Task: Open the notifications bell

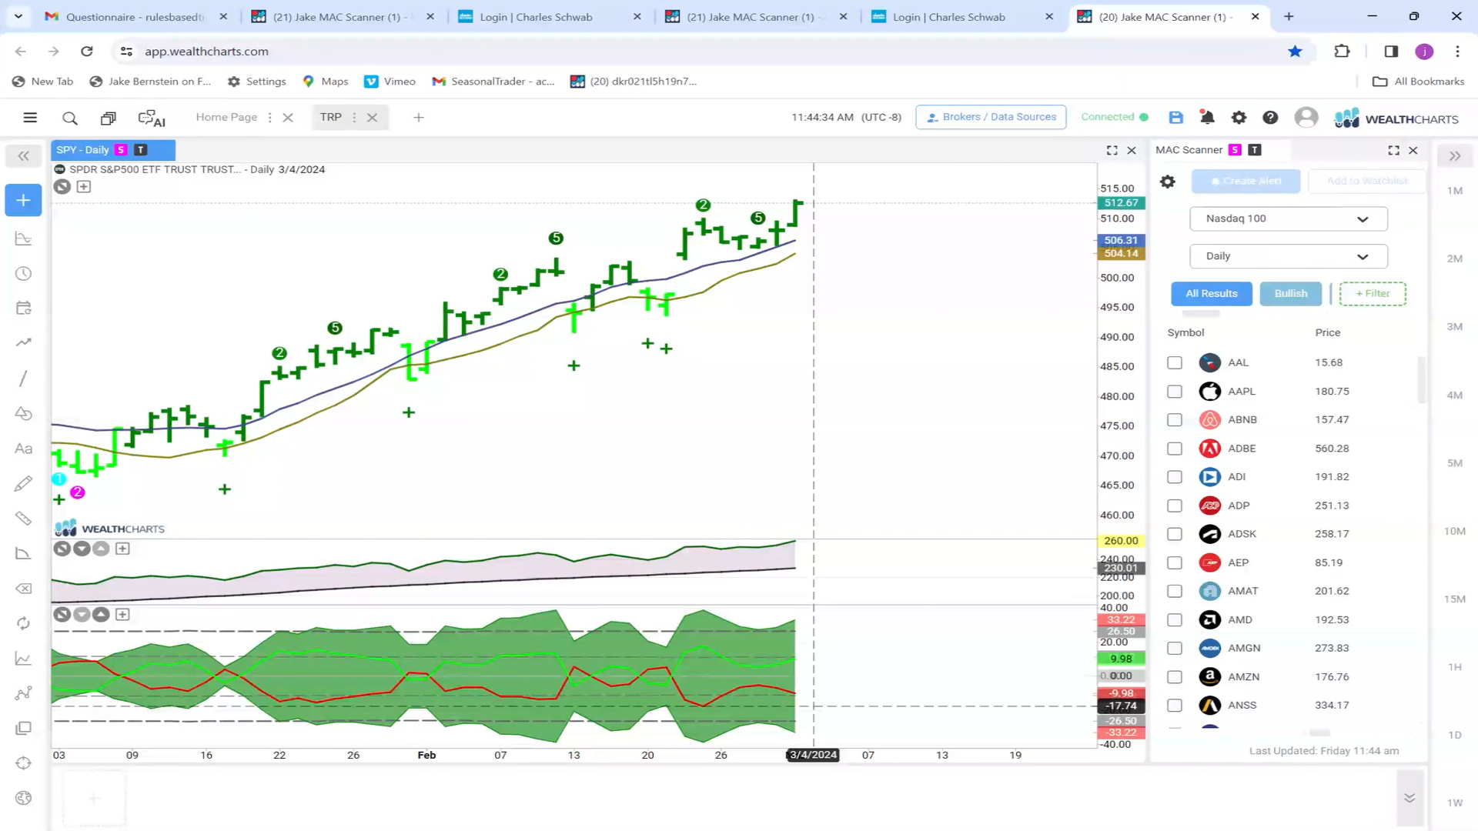Action: (1207, 117)
